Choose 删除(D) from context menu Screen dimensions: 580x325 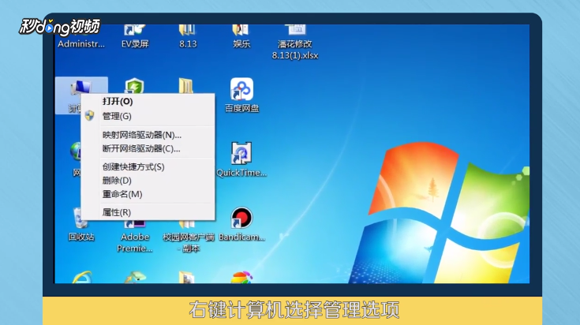coord(148,181)
